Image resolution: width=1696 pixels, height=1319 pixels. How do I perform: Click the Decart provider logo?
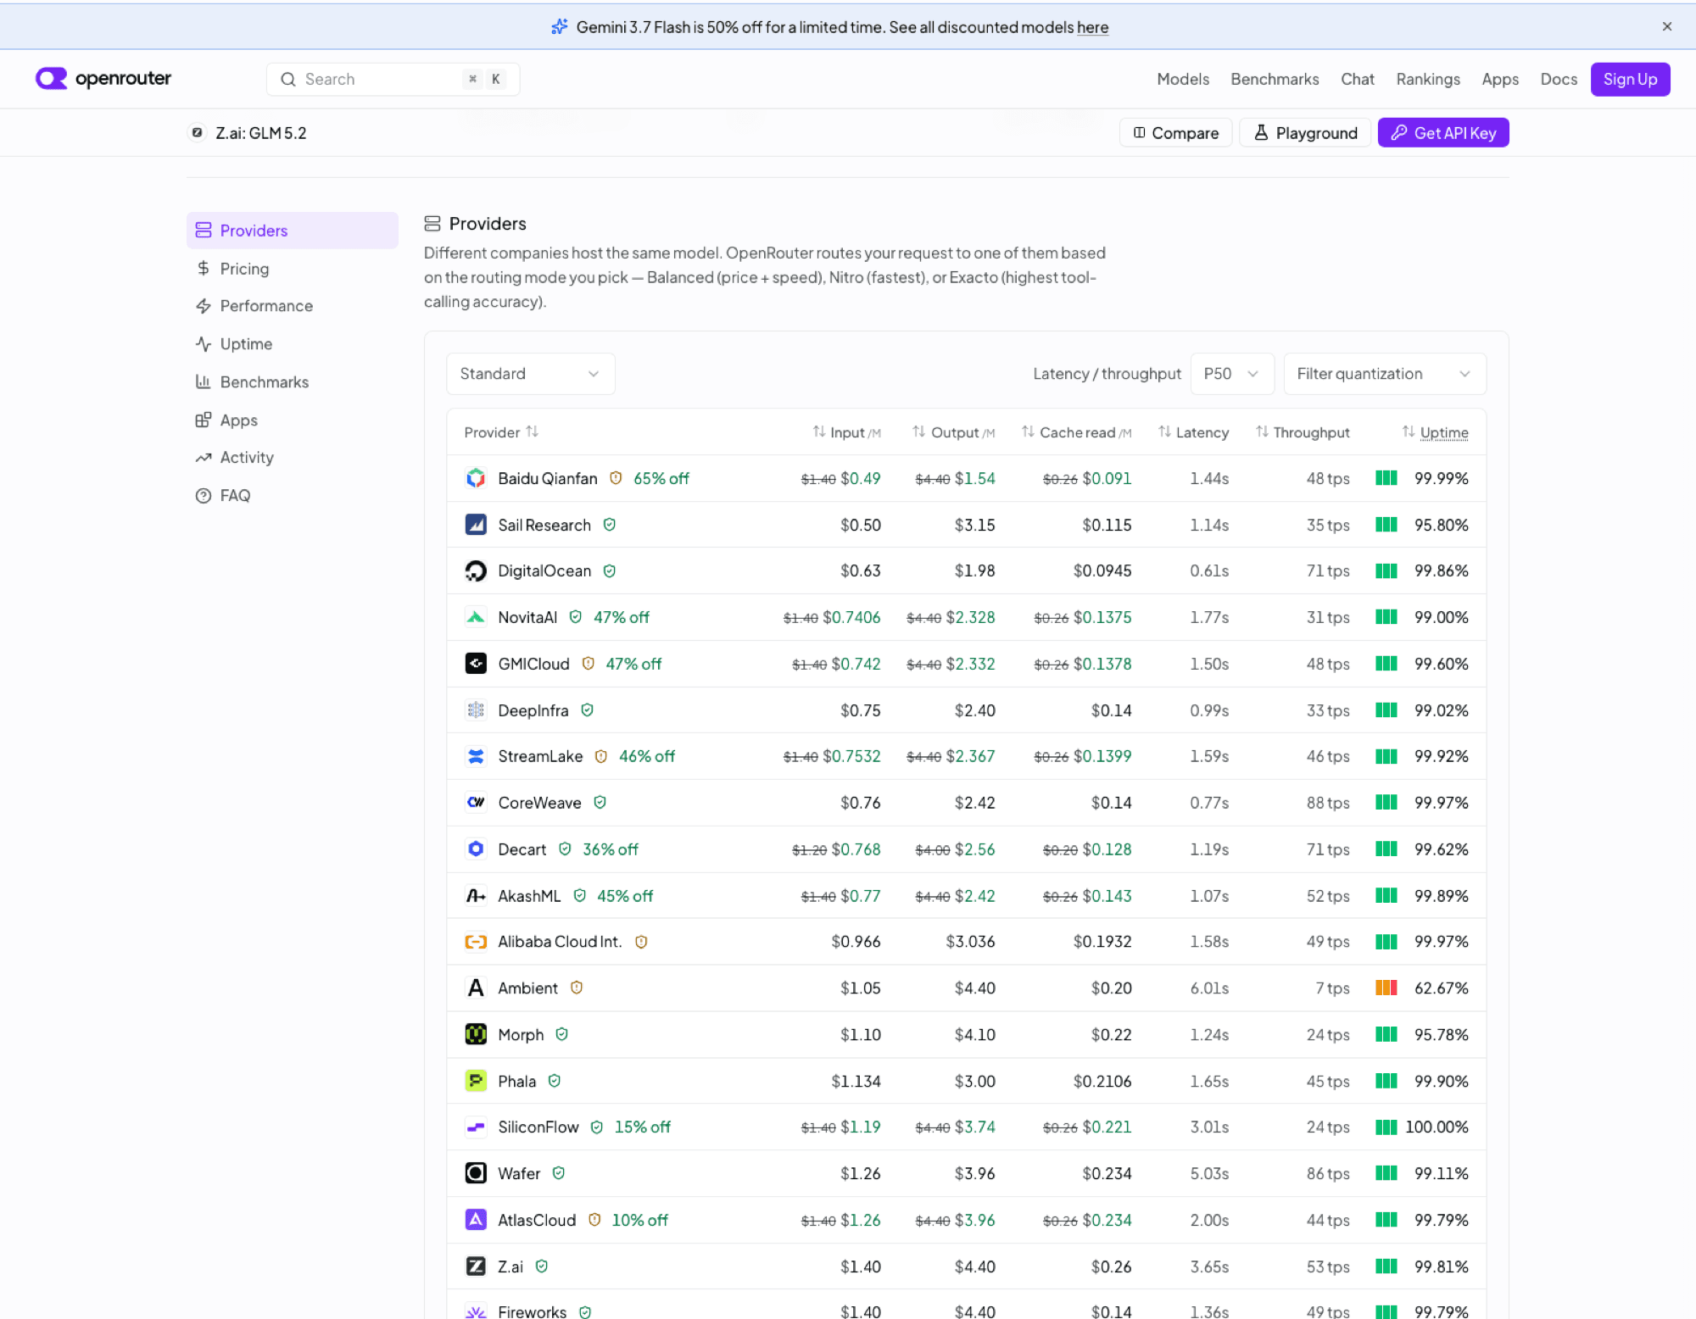coord(476,849)
